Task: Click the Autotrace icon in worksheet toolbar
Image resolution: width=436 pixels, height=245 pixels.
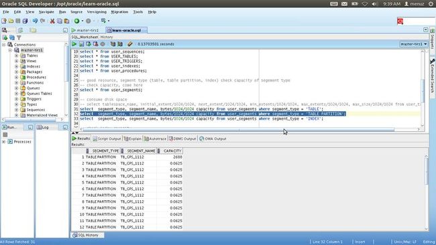Action: [x=120, y=44]
